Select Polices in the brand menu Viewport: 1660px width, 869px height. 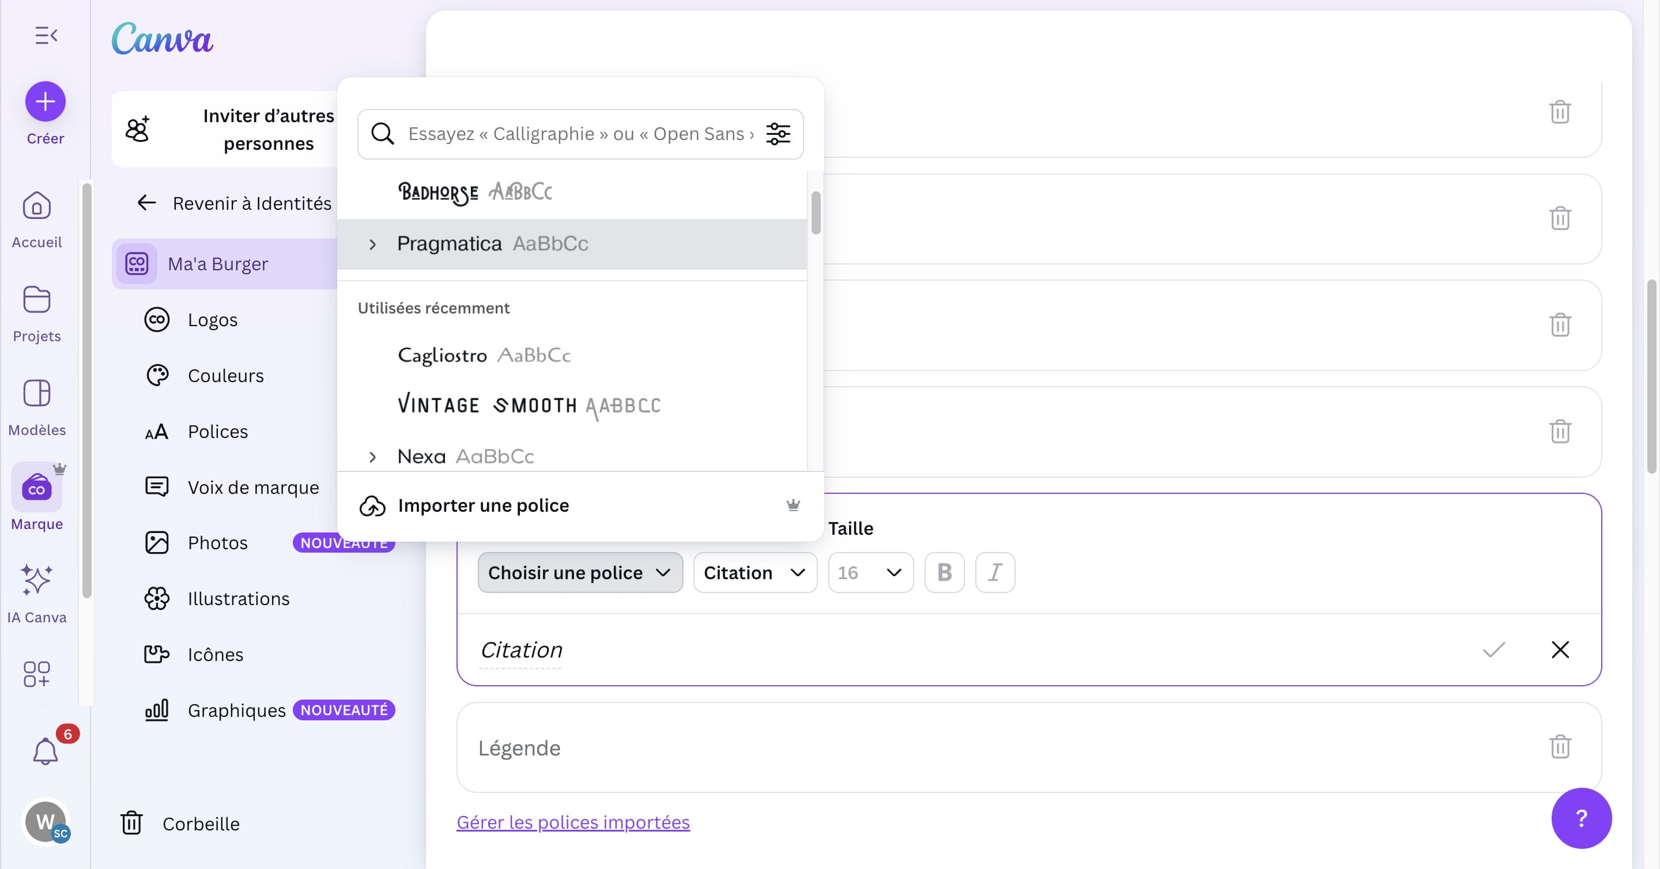pyautogui.click(x=217, y=432)
